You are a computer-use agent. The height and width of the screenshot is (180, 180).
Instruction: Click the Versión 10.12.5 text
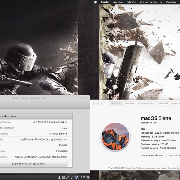(149, 123)
